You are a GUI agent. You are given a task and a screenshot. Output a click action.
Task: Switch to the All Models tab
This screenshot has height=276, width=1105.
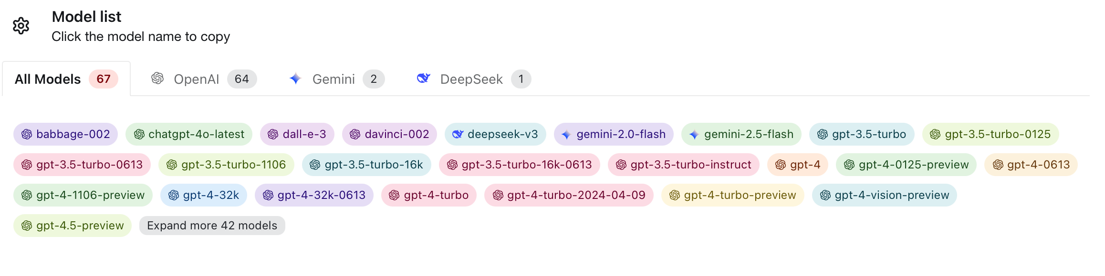pyautogui.click(x=48, y=79)
